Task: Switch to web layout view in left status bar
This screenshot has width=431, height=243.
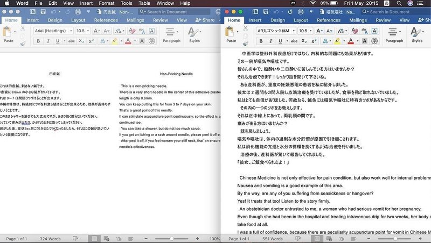Action: click(106, 239)
